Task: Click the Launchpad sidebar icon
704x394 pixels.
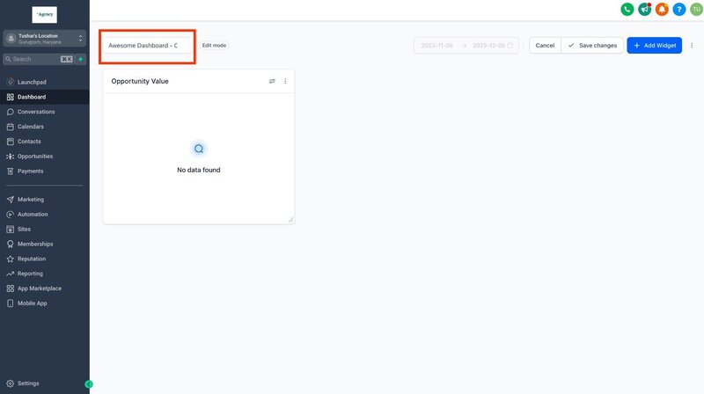Action: coord(11,82)
